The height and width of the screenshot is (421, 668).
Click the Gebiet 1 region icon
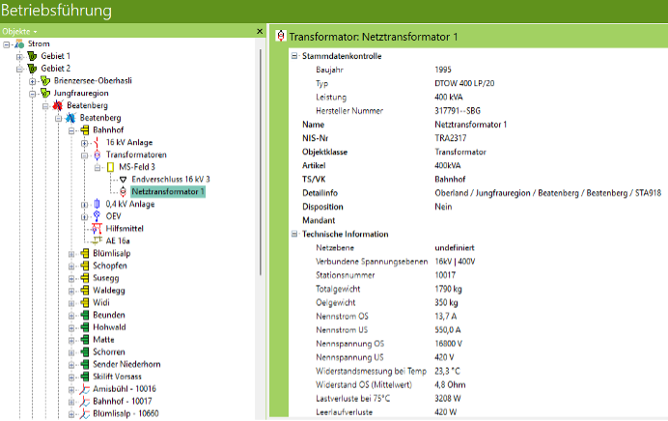point(32,56)
